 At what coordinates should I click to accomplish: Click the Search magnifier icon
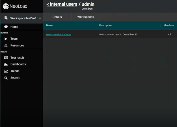(x=6, y=78)
